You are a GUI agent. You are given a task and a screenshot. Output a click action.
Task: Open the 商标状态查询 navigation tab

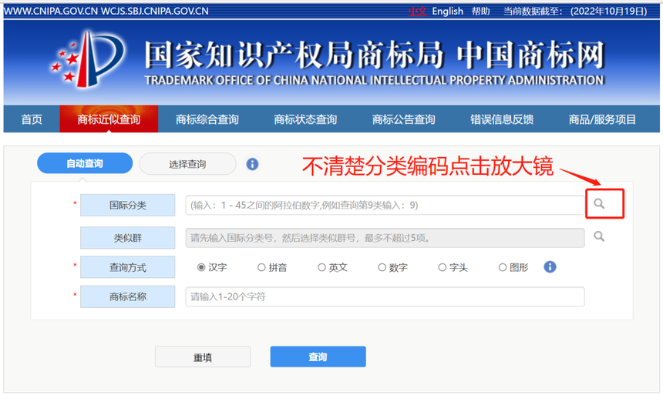point(305,119)
